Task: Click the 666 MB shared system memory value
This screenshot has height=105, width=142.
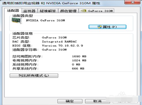Action: (x=78, y=69)
